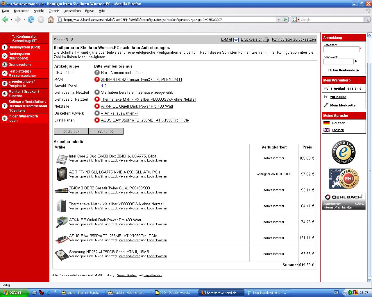Remove the Grafikkarten selection via its red X

coord(97,120)
